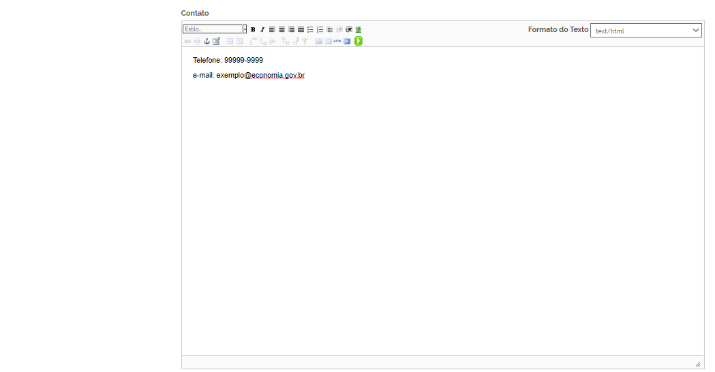
Task: Open the Estilo style dropdown
Action: 213,29
